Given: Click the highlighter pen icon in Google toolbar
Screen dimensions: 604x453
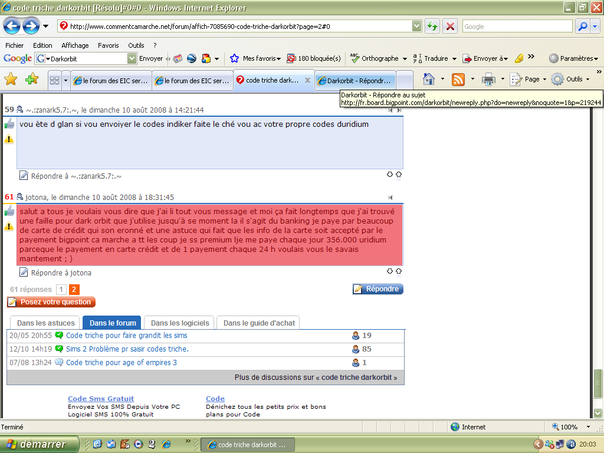Looking at the screenshot, I should point(519,58).
